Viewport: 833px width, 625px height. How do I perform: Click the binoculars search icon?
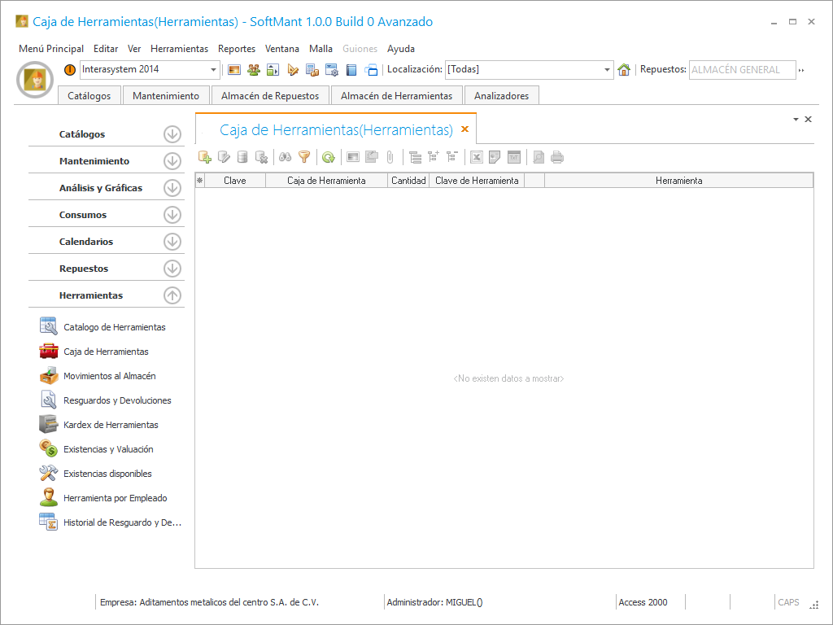tap(285, 157)
